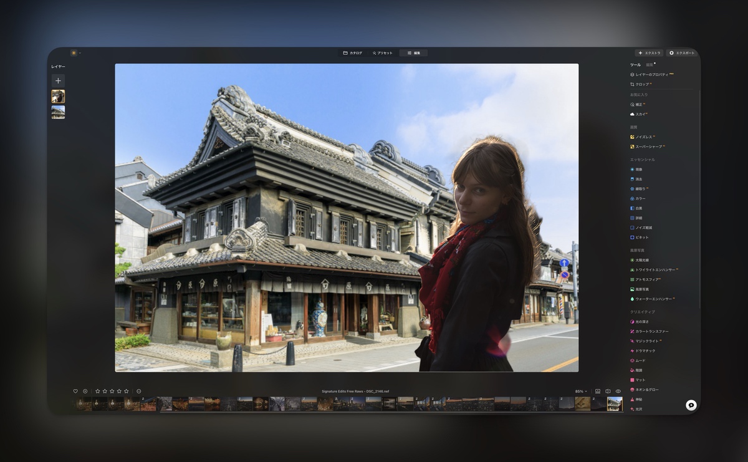Toggle the favorite heart icon

(x=75, y=392)
